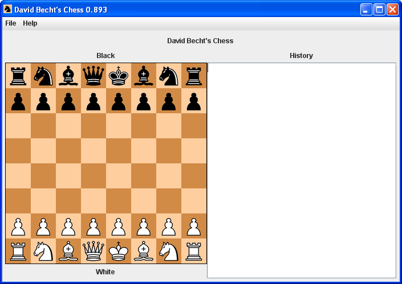Maximize the chess window

click(x=379, y=10)
